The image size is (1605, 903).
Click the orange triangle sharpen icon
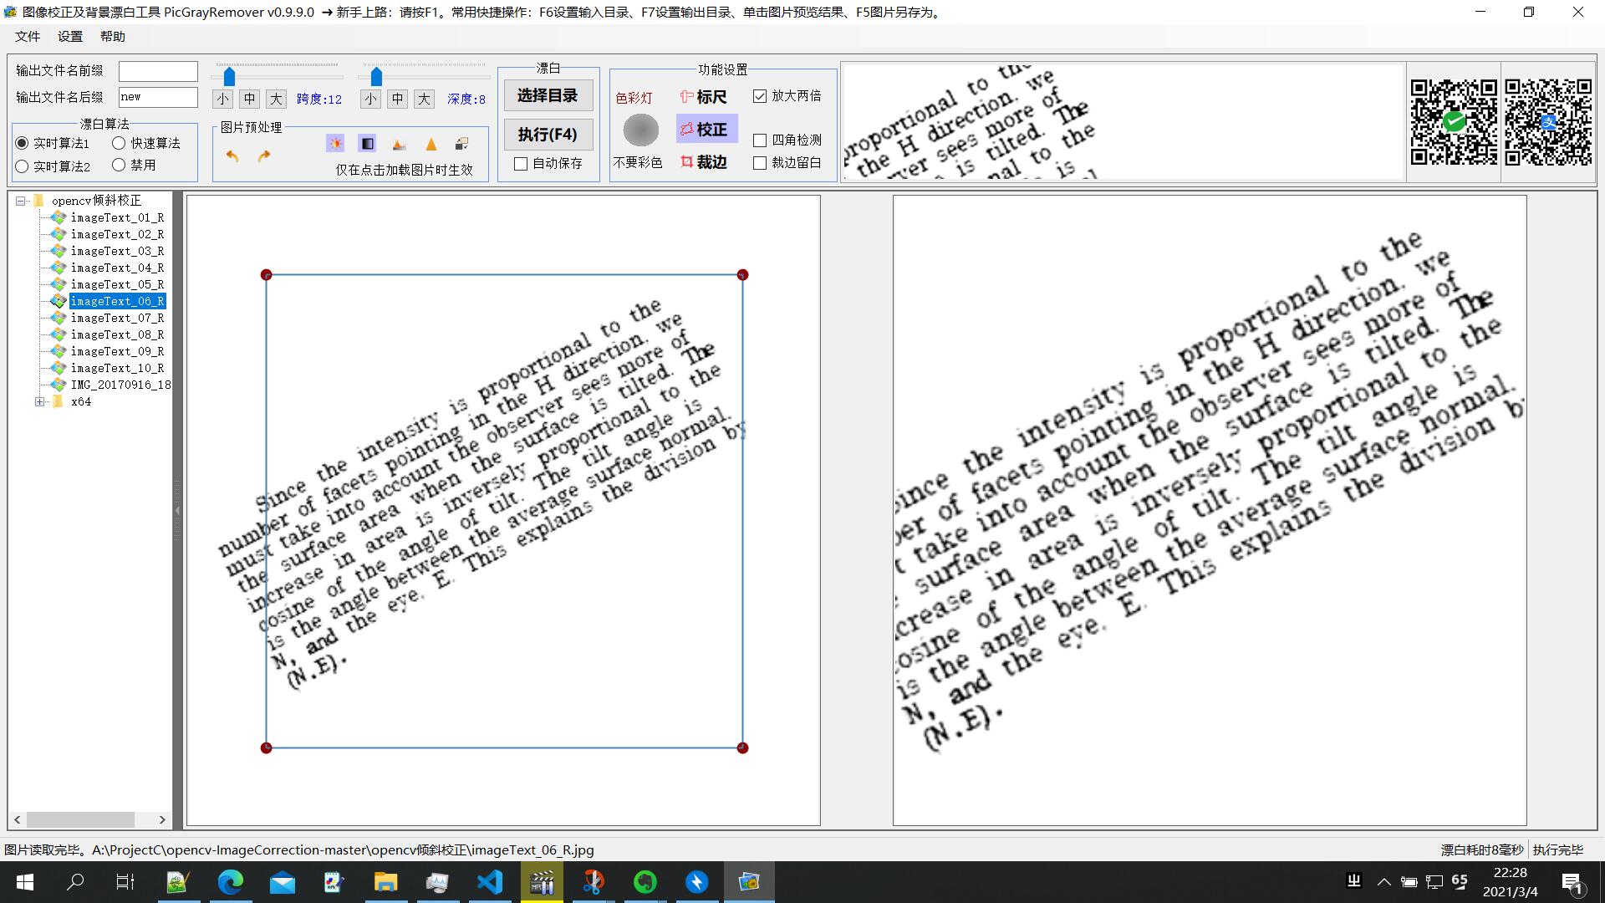point(431,145)
